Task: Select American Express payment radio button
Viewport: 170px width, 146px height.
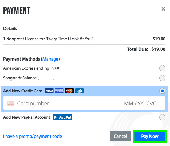Action: point(162,68)
